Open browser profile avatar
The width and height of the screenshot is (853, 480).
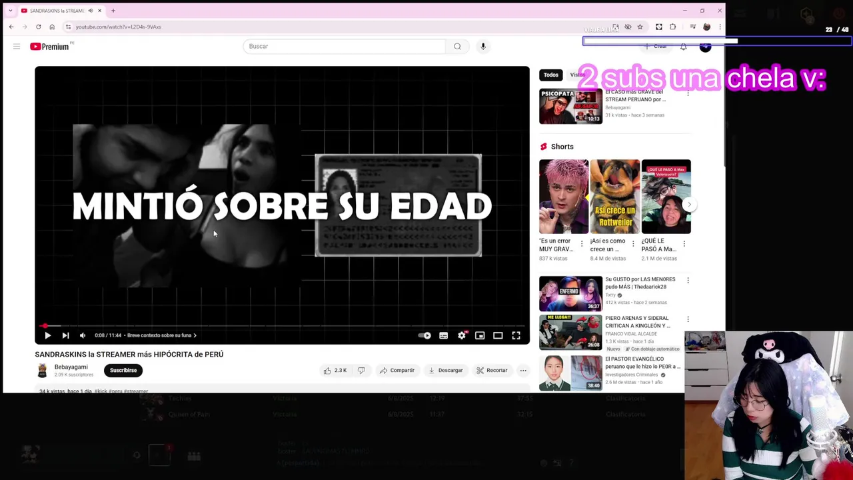pos(706,27)
